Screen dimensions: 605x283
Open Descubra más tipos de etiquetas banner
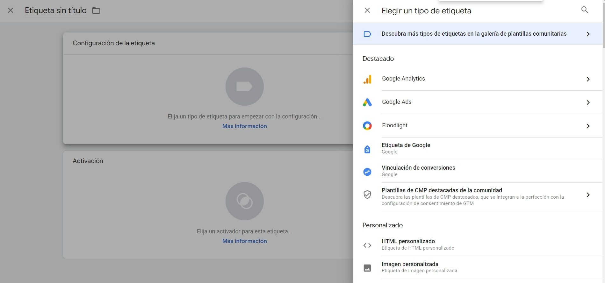click(478, 34)
